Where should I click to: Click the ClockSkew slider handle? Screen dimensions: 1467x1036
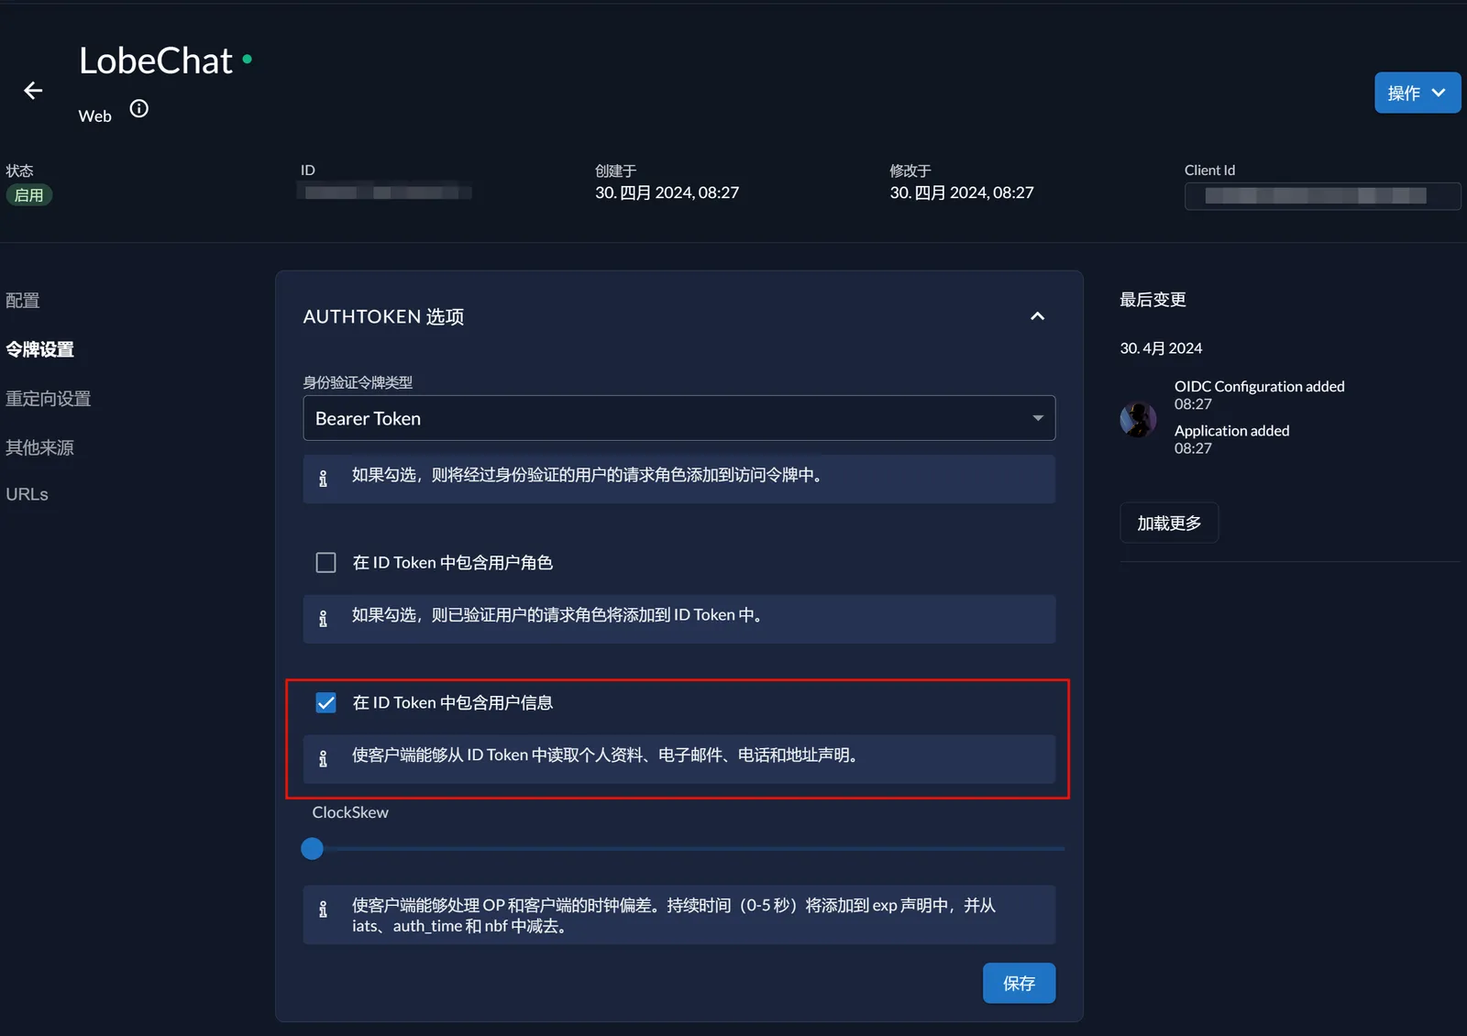coord(313,849)
